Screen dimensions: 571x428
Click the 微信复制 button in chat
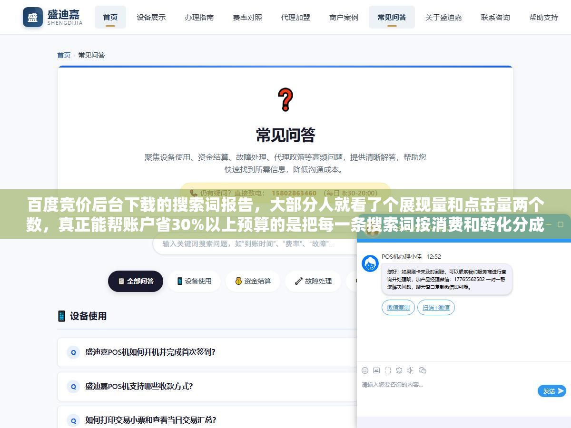coord(398,308)
